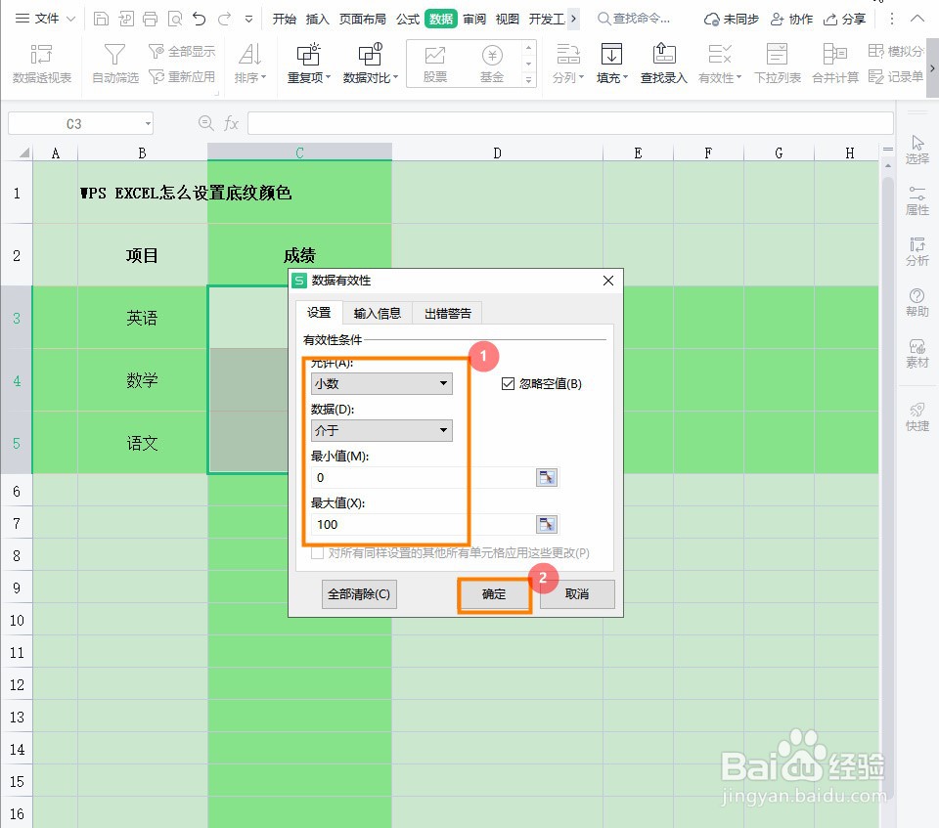The width and height of the screenshot is (939, 828).
Task: Click the formula bar input field
Action: click(x=570, y=123)
